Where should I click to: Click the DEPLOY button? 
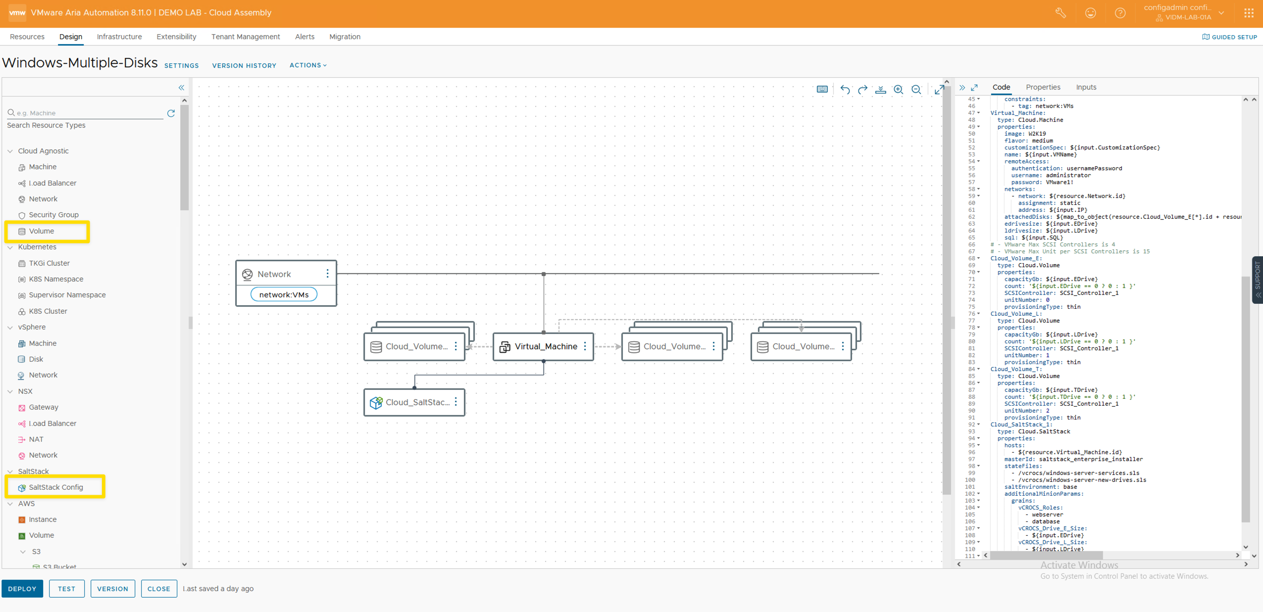(x=22, y=589)
